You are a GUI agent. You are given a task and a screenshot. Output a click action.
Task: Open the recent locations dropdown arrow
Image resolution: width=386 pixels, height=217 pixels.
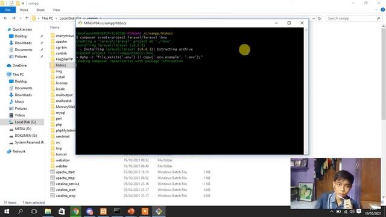point(20,18)
